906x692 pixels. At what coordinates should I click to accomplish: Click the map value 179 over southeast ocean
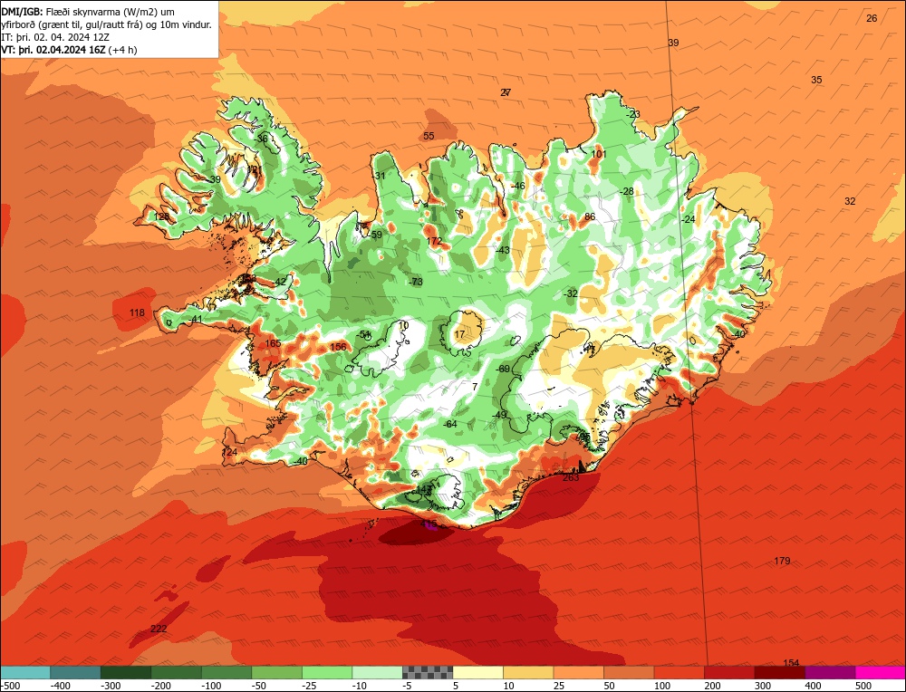click(782, 561)
